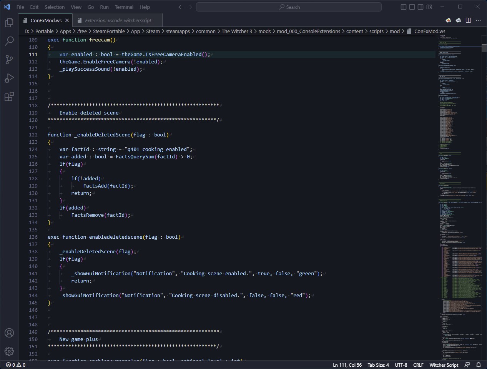
Task: Open notifications via the bell icon
Action: (x=478, y=365)
